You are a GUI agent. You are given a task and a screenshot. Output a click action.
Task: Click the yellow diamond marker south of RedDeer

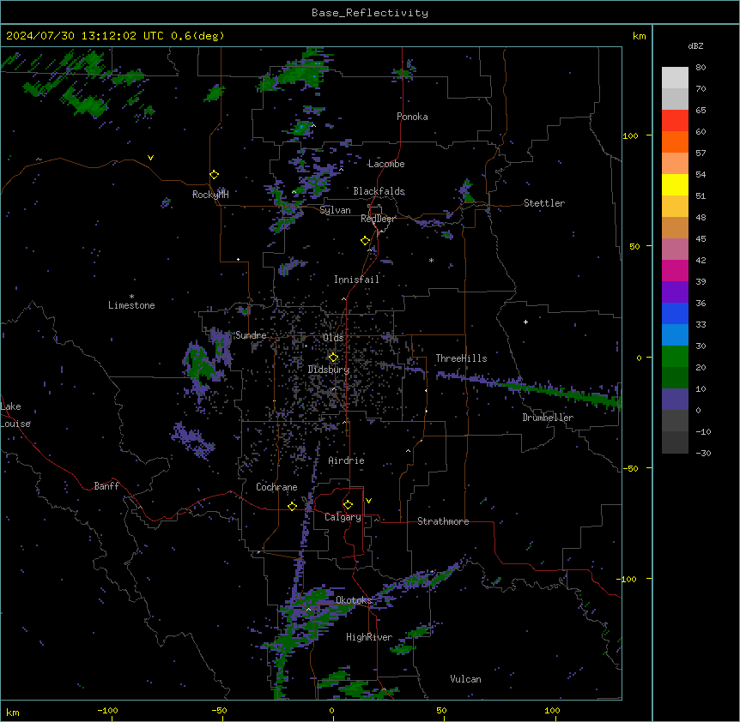point(366,241)
